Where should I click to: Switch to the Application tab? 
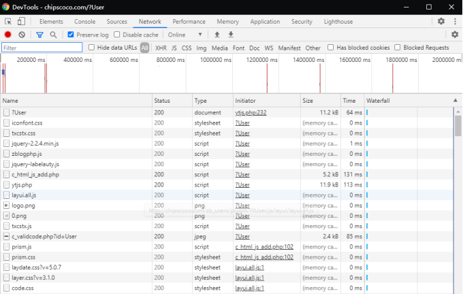[265, 22]
